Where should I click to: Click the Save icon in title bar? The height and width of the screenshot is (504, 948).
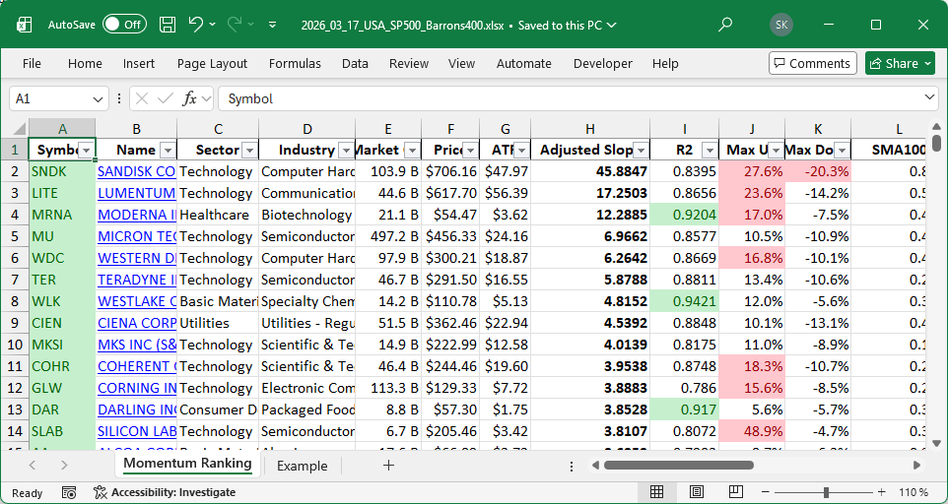pos(168,24)
